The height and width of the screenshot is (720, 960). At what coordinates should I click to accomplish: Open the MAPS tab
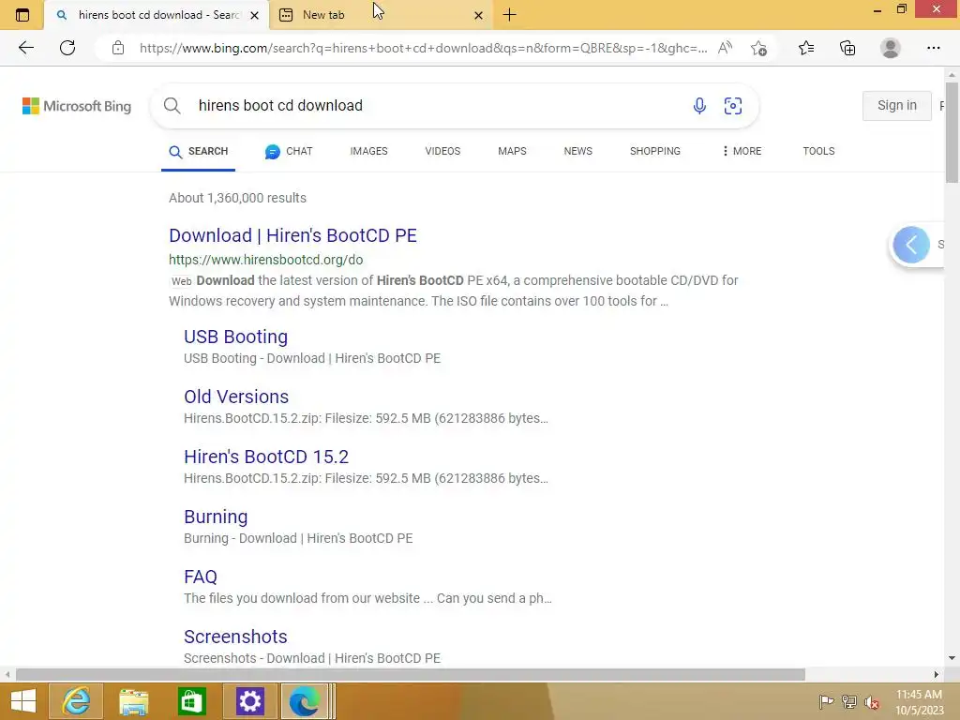tap(512, 151)
